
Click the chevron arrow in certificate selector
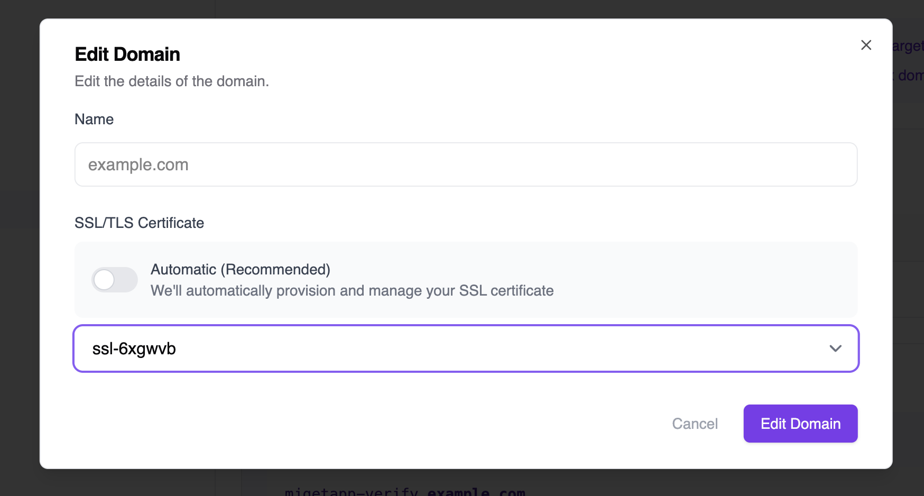click(835, 348)
